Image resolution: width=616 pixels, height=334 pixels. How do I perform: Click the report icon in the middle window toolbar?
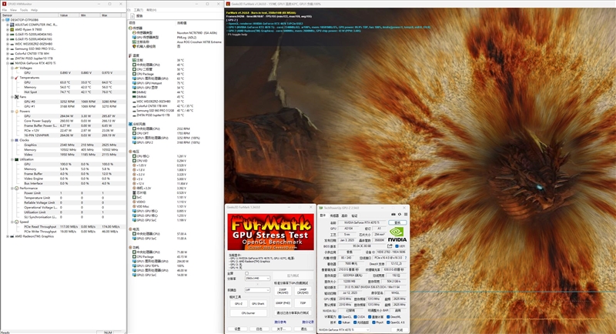(132, 16)
